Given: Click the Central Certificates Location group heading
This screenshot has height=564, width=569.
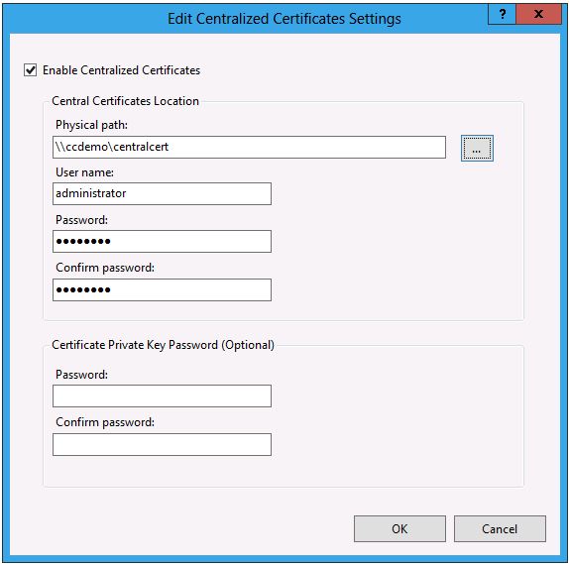Looking at the screenshot, I should 125,101.
